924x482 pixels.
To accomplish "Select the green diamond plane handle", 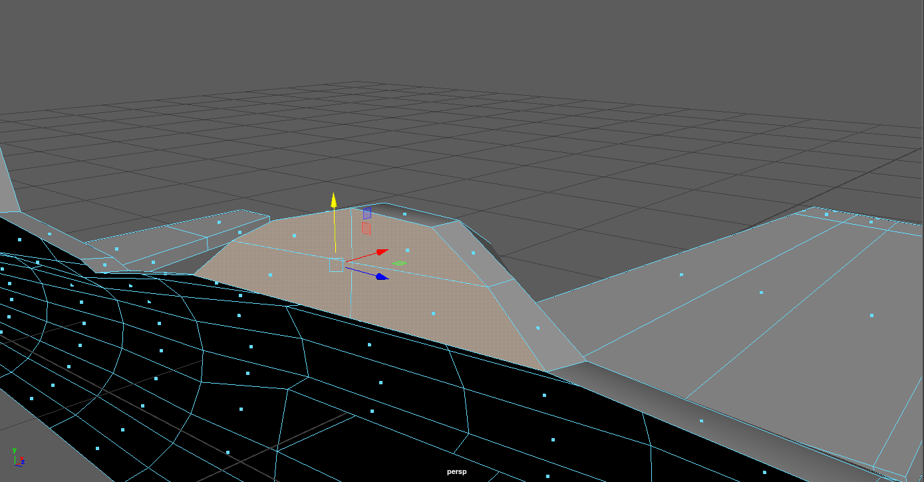I will coord(399,263).
